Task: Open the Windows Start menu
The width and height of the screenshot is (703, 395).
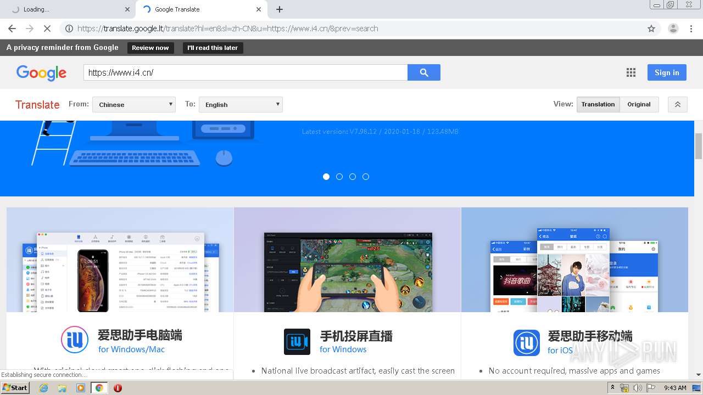Action: click(x=15, y=387)
